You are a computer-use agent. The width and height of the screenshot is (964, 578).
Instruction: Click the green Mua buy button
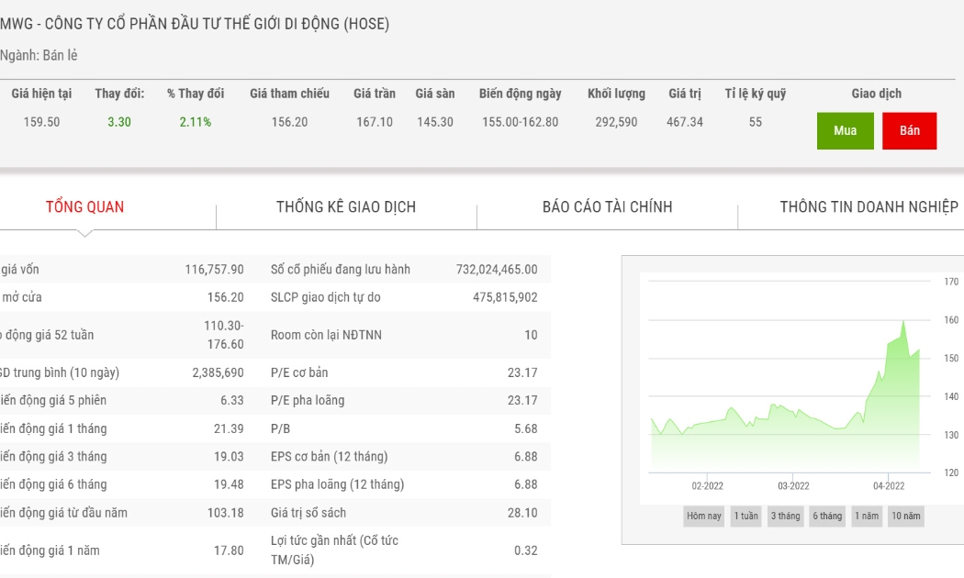[845, 131]
